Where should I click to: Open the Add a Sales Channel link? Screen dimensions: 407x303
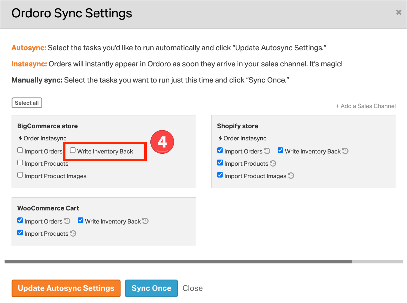[366, 106]
